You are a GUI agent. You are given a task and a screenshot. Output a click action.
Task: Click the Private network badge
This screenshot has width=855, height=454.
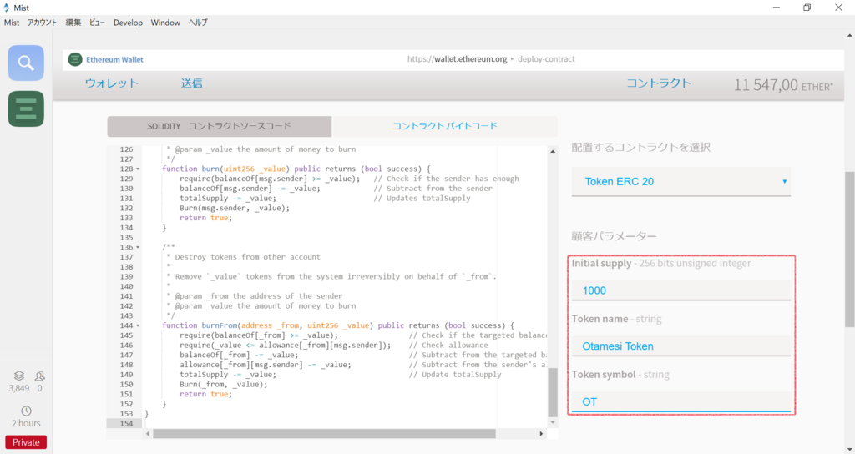pyautogui.click(x=26, y=442)
